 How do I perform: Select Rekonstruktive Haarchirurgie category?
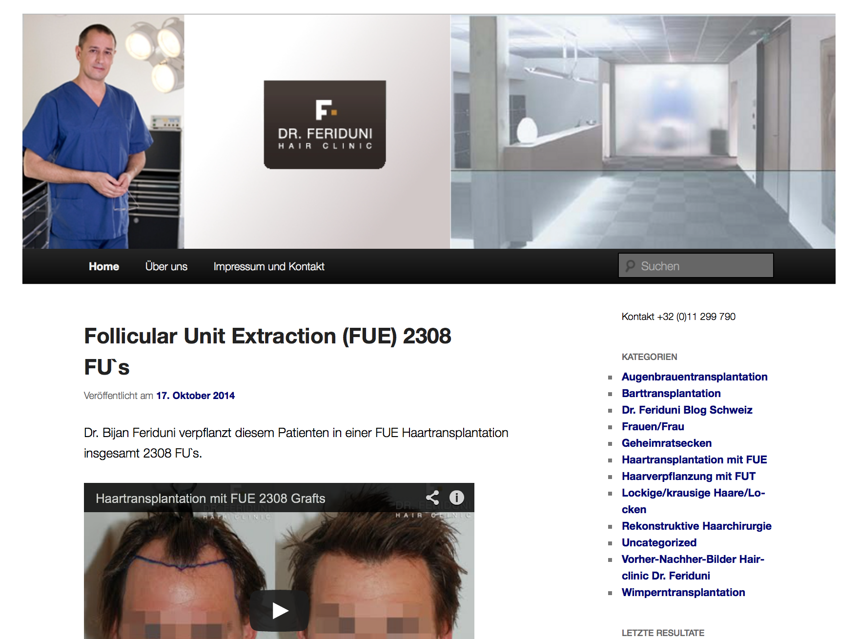tap(696, 526)
